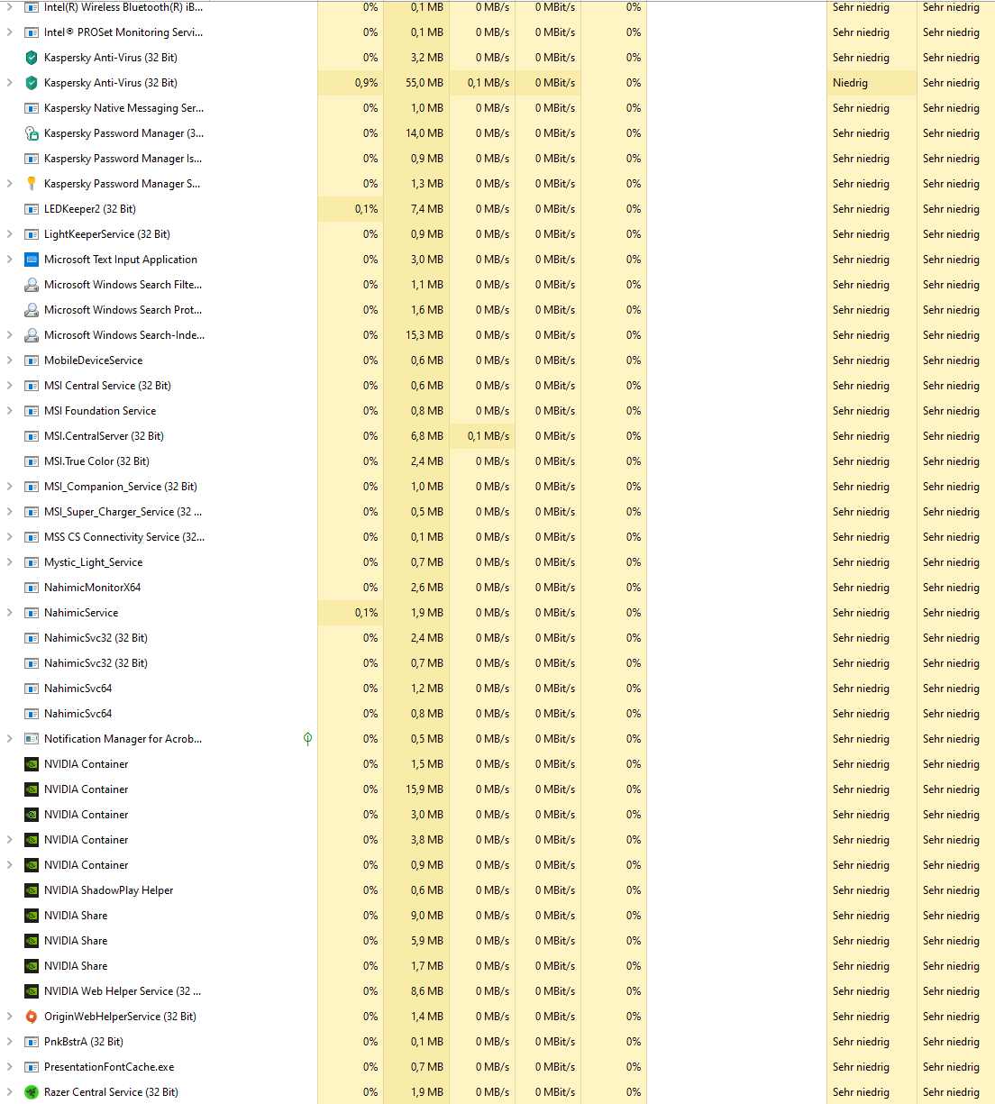
Task: Expand the PnkBstrA (32 Bit) entry
Action: 9,1042
